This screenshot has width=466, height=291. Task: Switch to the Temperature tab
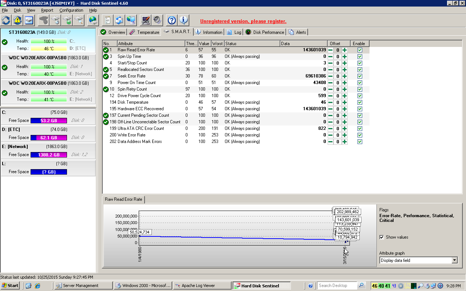[x=145, y=32]
